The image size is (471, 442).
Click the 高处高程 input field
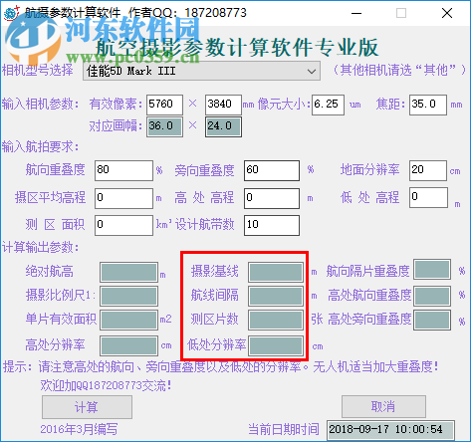pyautogui.click(x=272, y=198)
